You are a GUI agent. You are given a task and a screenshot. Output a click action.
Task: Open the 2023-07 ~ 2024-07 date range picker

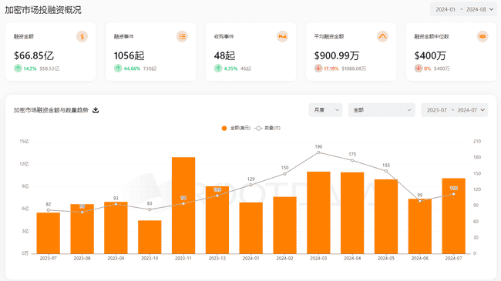pyautogui.click(x=455, y=110)
